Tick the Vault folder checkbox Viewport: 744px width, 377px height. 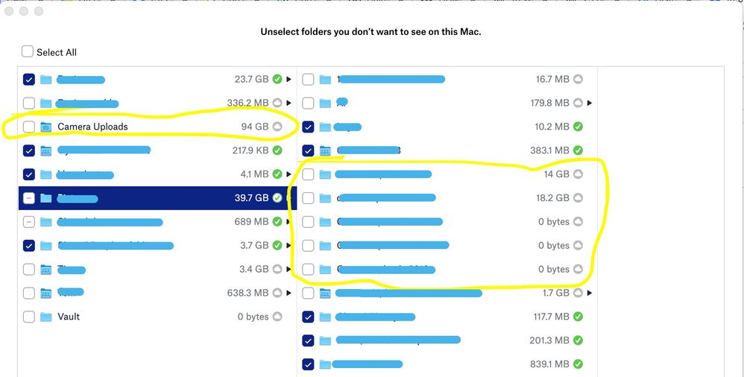[x=28, y=317]
